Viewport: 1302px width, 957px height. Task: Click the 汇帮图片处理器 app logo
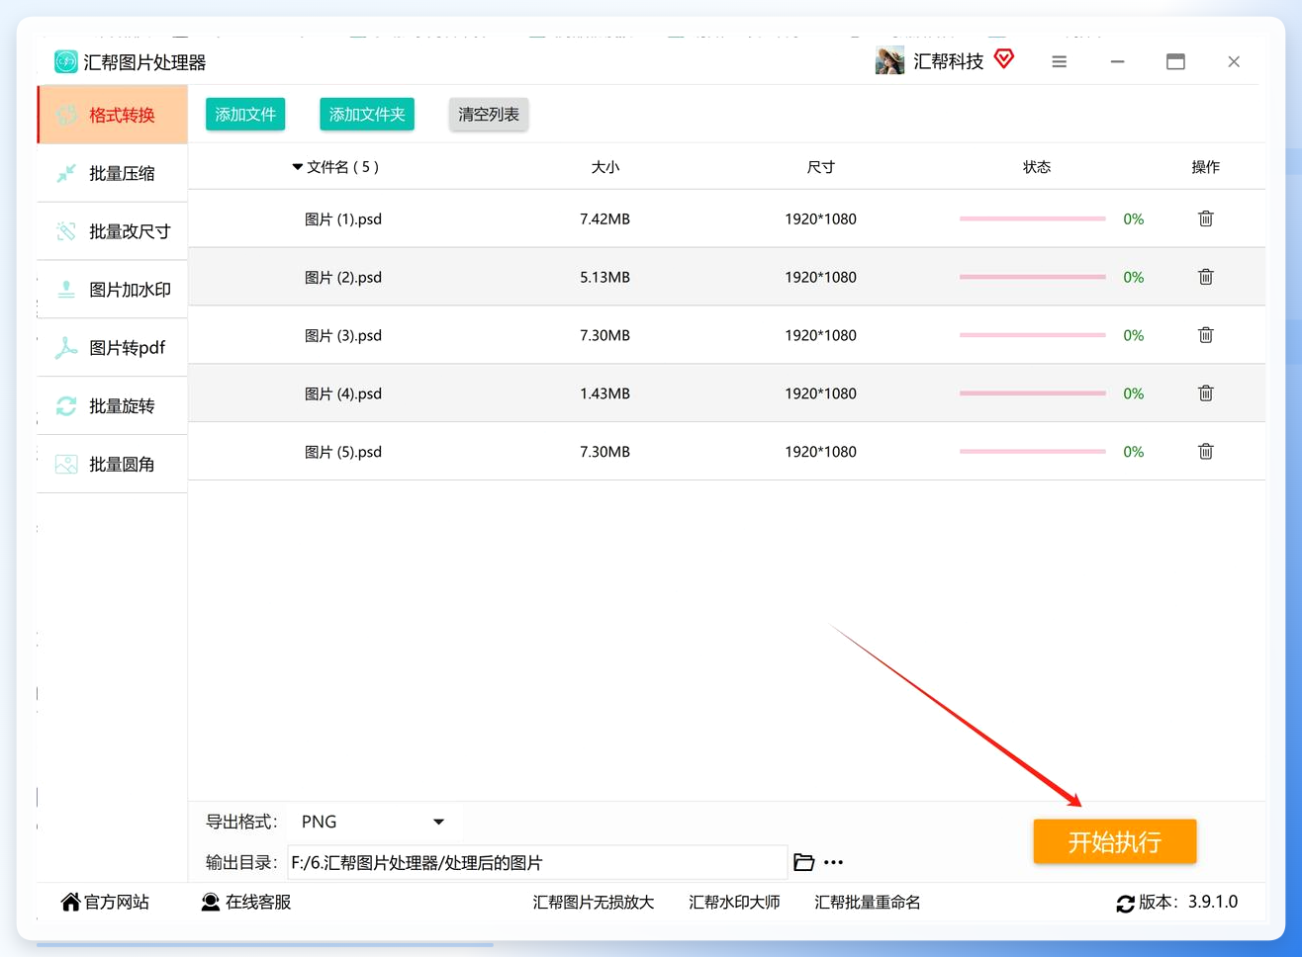(66, 62)
